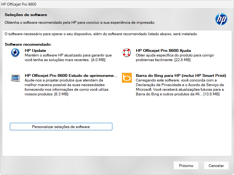
Task: Click the [8.3 MB] size text
Action: point(61,94)
